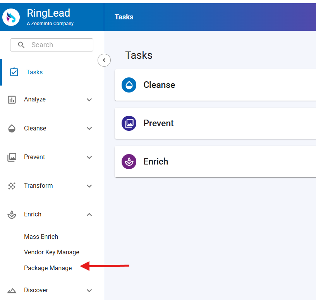Open Mass Enrich

(x=41, y=237)
